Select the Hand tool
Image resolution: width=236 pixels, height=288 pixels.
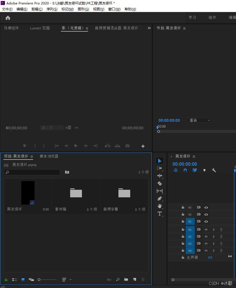coord(160,206)
